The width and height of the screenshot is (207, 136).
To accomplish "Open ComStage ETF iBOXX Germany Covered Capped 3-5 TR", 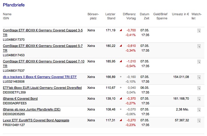I will (x=43, y=30).
